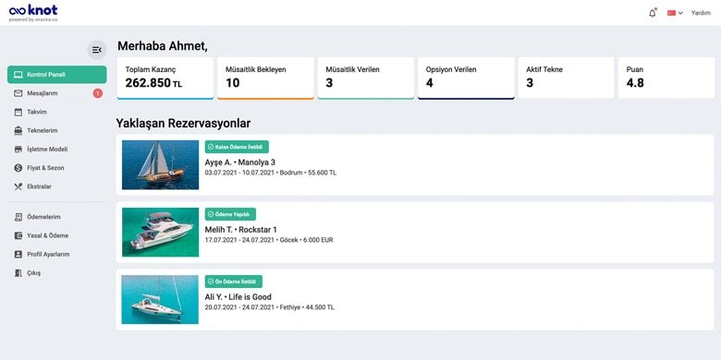
Task: Open Ödemelerim menu item
Action: [x=56, y=217]
